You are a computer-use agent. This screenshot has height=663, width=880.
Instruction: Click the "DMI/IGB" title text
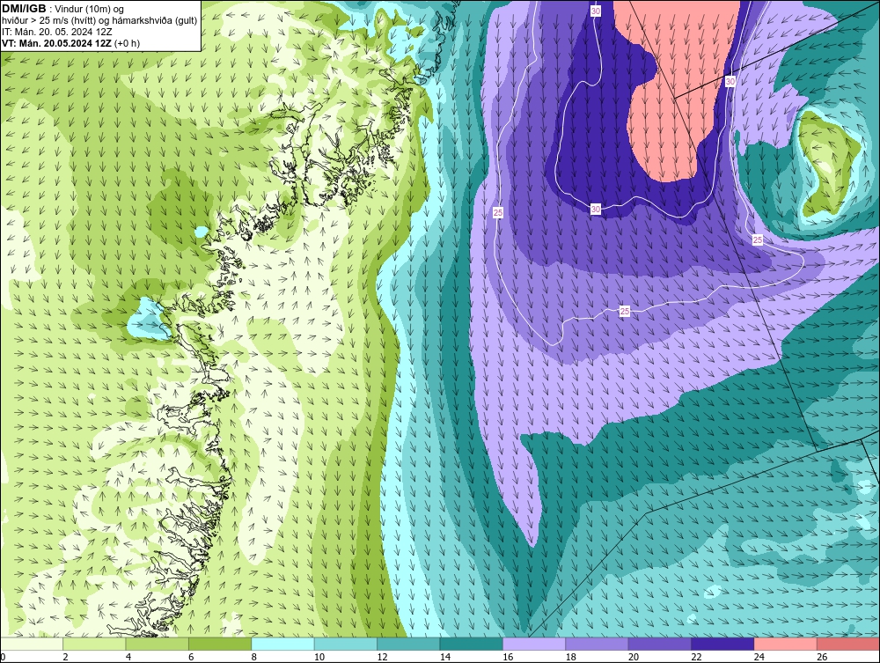click(x=24, y=9)
